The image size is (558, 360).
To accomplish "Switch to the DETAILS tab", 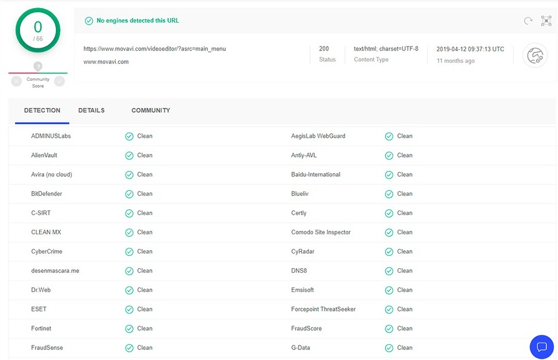I will (x=91, y=111).
